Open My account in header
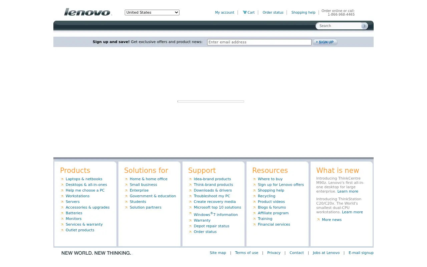Screen dimensions: 427x267 [225, 13]
